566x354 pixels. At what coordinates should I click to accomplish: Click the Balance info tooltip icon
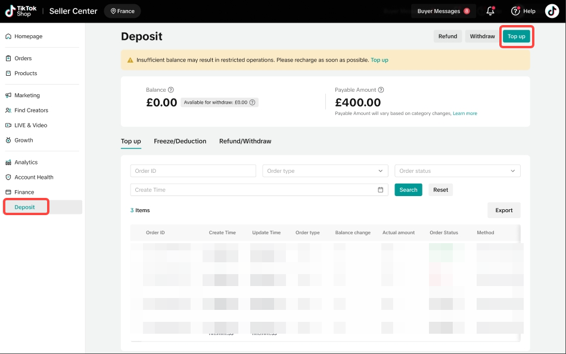pyautogui.click(x=171, y=90)
